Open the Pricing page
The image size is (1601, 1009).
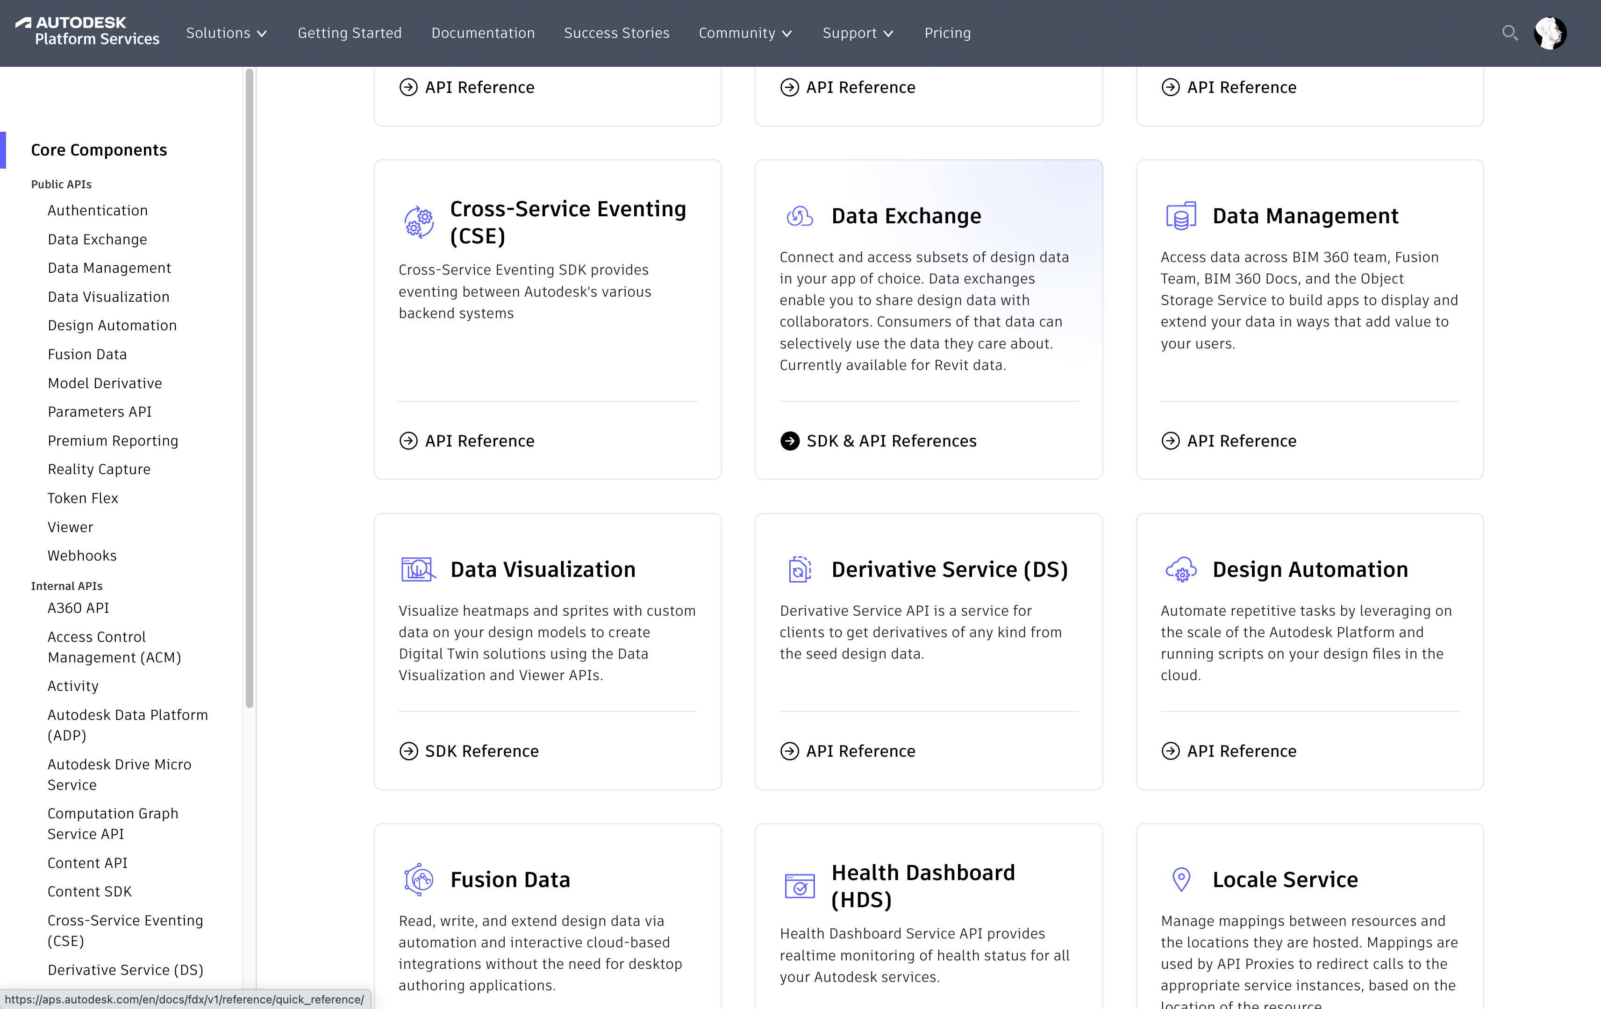tap(947, 33)
